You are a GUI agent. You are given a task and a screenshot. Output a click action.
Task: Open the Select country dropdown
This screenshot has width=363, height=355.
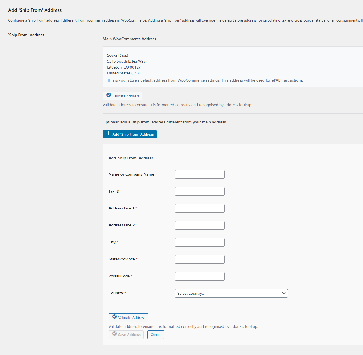[x=231, y=293]
